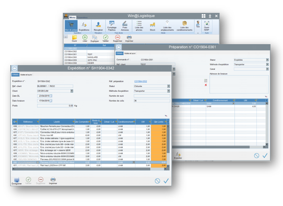Open the Statut dropdown showing Cloturée

(x=169, y=86)
